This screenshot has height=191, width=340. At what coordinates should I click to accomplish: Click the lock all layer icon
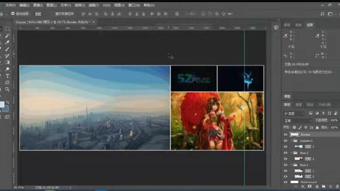317,127
